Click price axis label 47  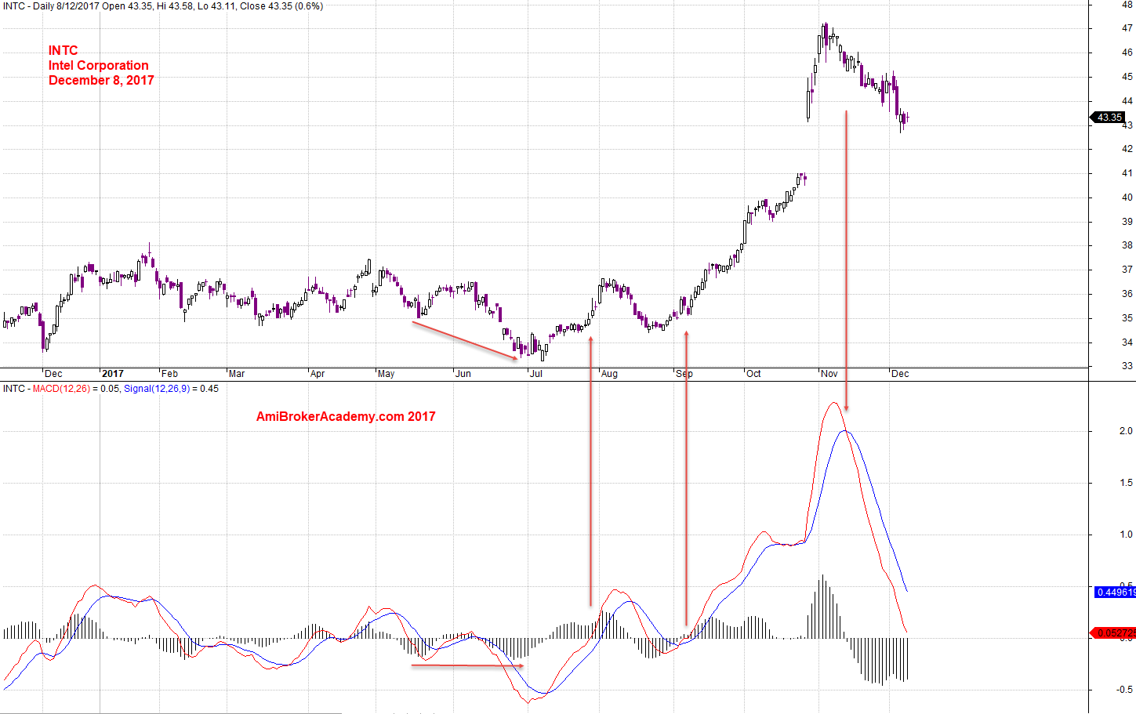1127,28
